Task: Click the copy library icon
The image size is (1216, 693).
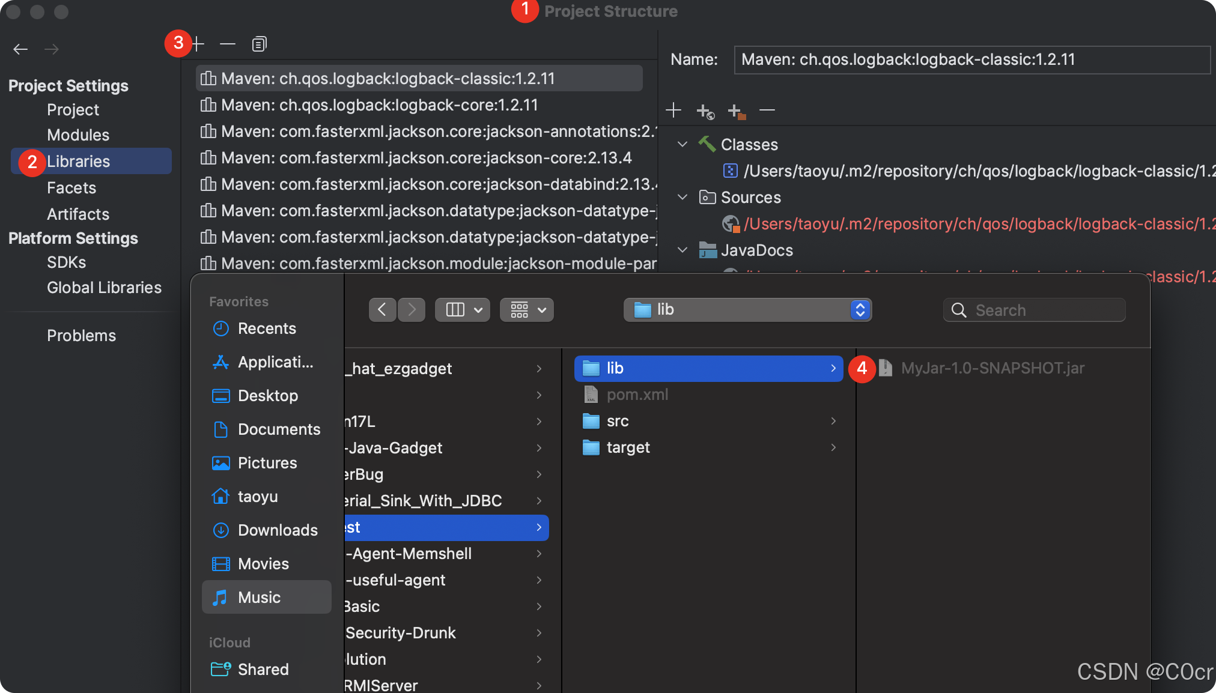Action: click(259, 44)
